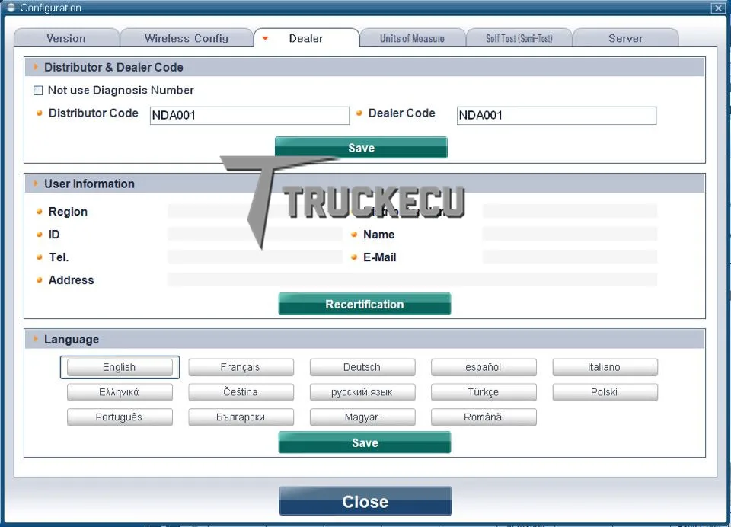Click the Recertification button
Image resolution: width=731 pixels, height=527 pixels.
(x=365, y=304)
